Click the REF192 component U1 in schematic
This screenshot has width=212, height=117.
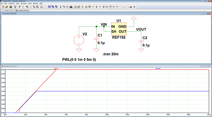(118, 29)
